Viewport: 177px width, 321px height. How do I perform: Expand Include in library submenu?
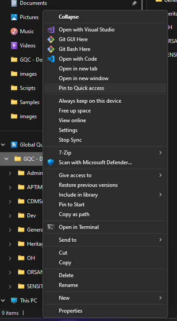(161, 195)
